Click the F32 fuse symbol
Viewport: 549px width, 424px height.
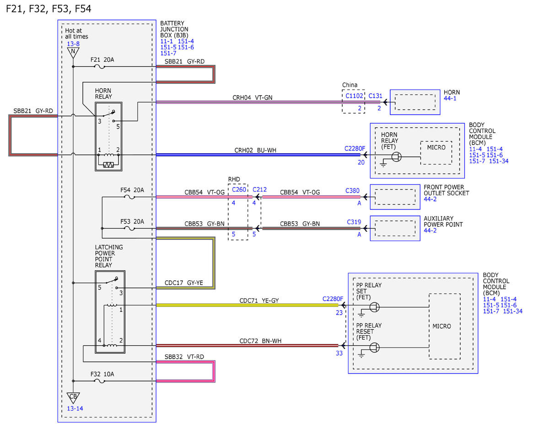[x=100, y=381]
